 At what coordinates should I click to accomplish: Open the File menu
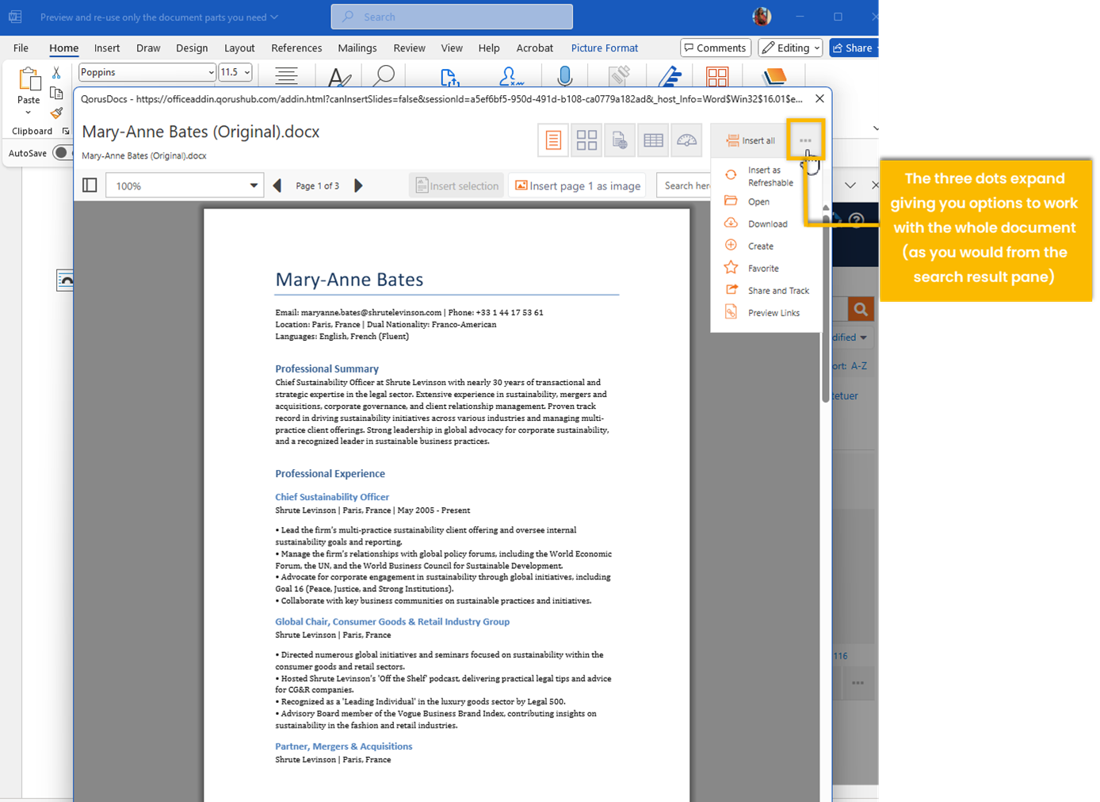(21, 48)
